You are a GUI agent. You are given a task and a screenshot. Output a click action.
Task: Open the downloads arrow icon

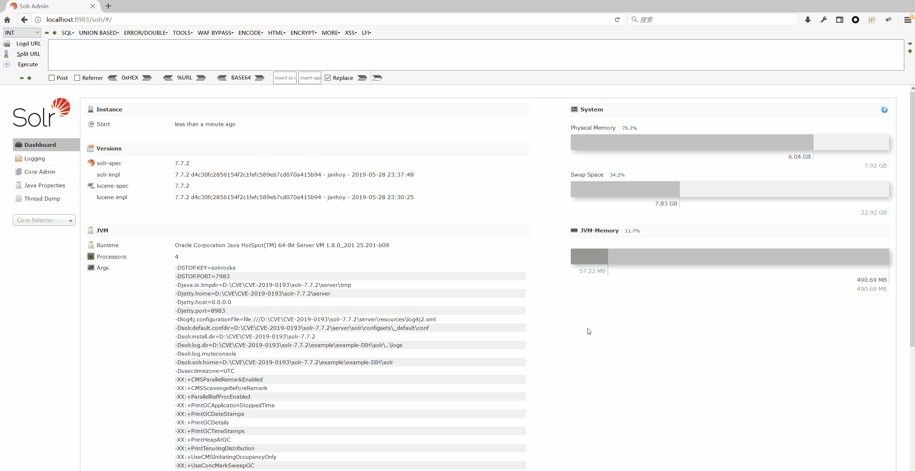pos(807,20)
